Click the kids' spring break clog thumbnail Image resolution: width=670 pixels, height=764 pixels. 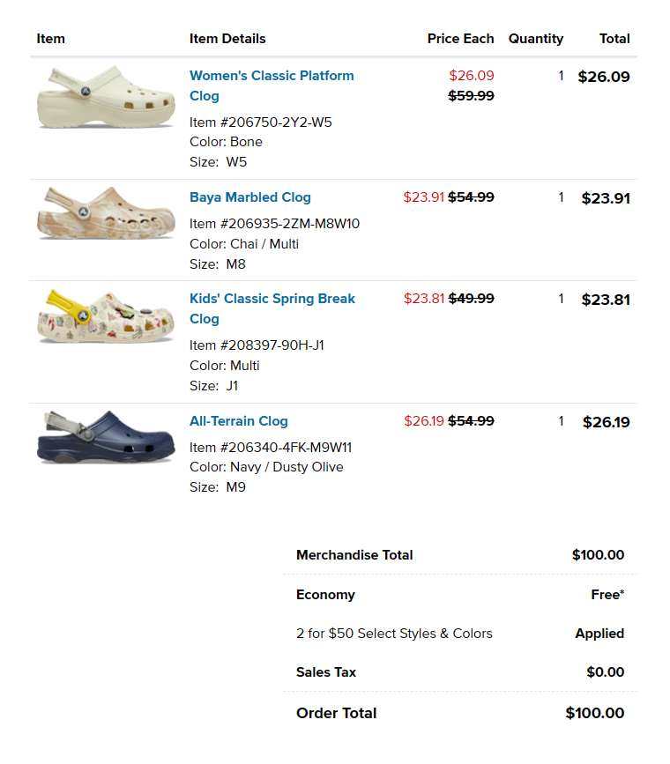point(106,316)
